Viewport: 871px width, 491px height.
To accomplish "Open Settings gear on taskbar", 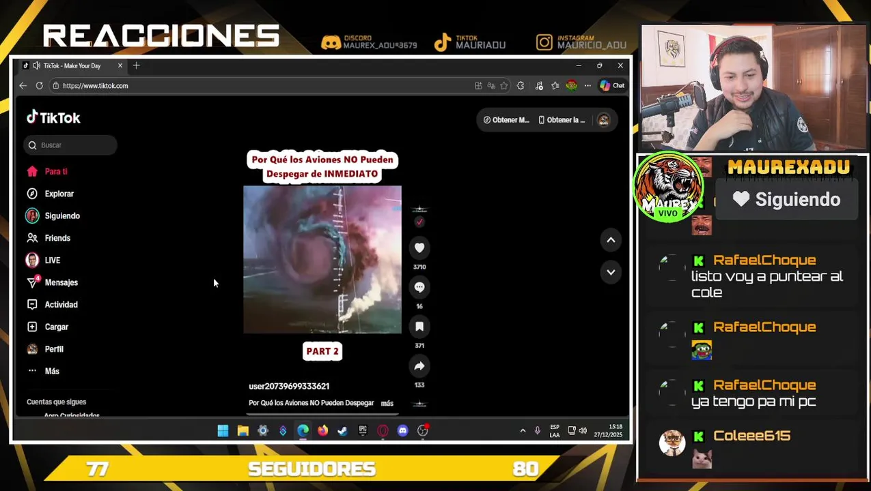I will pyautogui.click(x=263, y=430).
